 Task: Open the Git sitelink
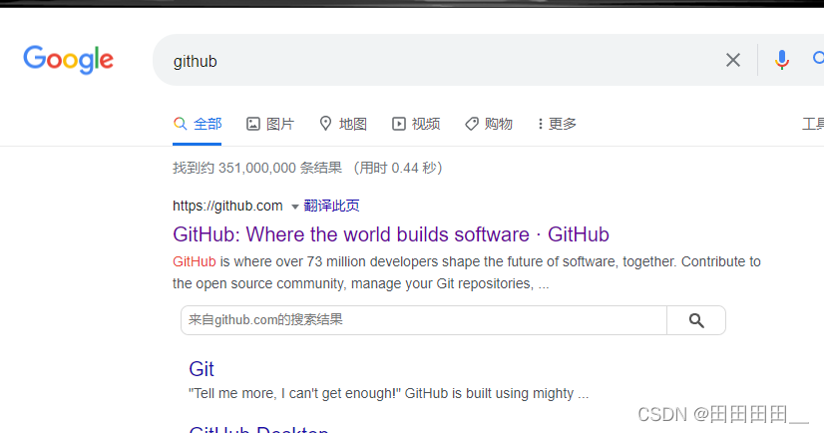pyautogui.click(x=202, y=369)
